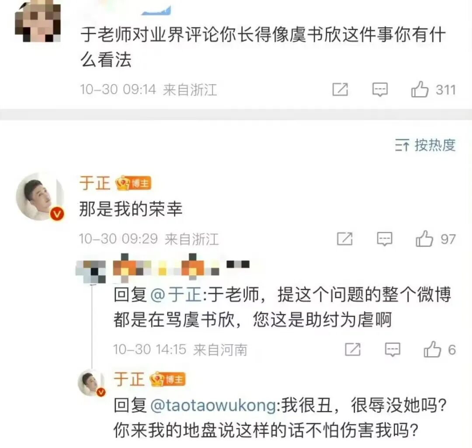Share 于正's reply 那是我的荣幸

pyautogui.click(x=345, y=239)
